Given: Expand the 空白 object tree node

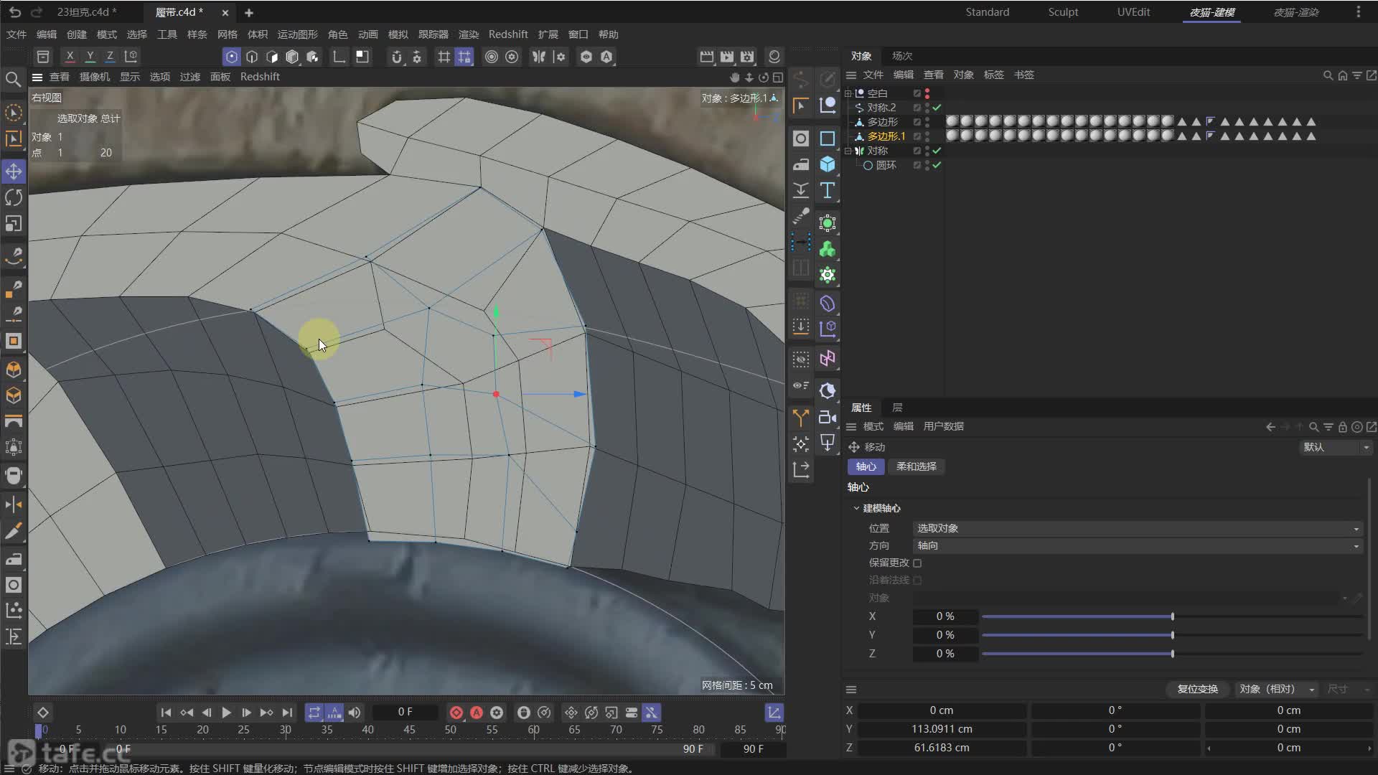Looking at the screenshot, I should (x=848, y=93).
